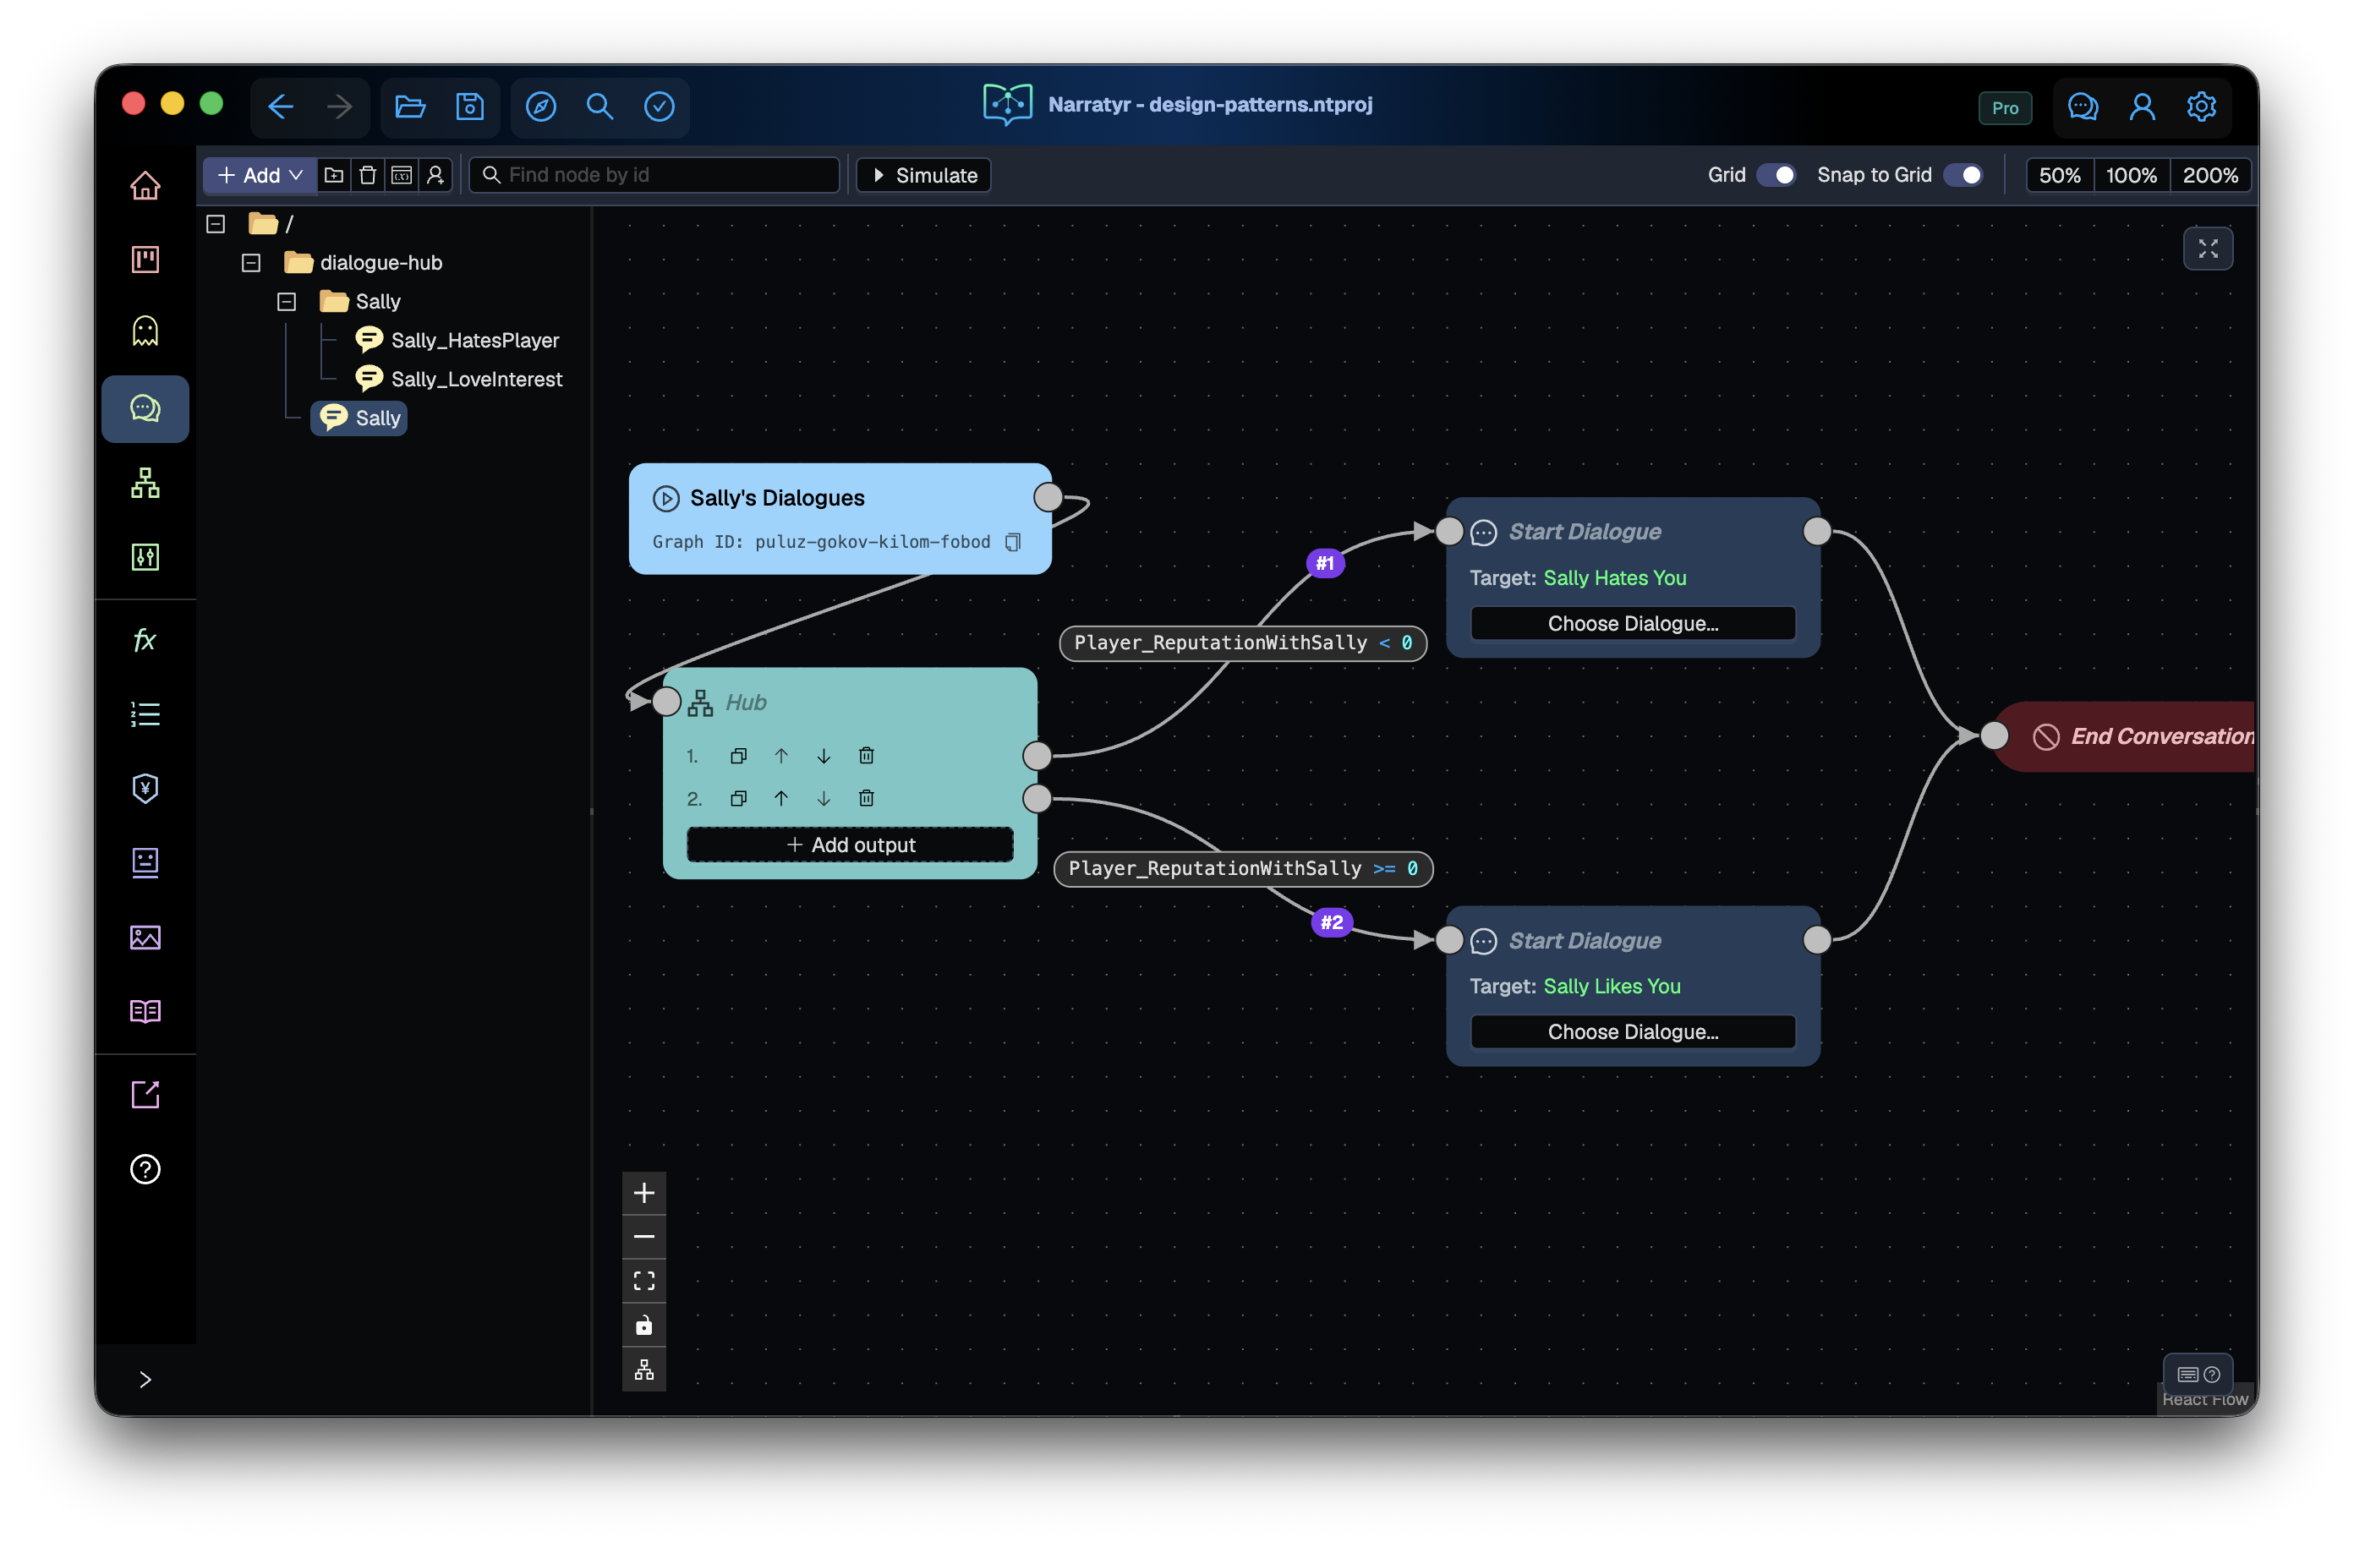Image resolution: width=2354 pixels, height=1542 pixels.
Task: Open the image gallery sidebar icon
Action: coord(145,937)
